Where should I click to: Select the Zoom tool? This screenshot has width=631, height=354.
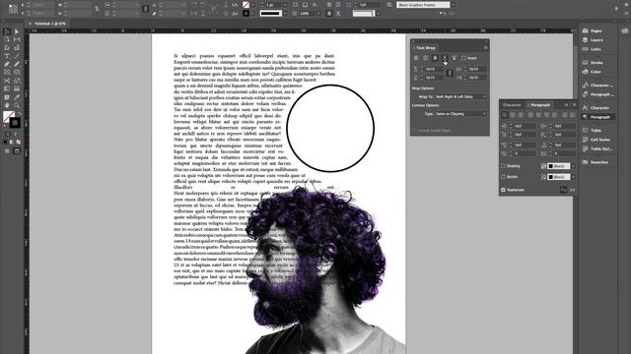tap(17, 105)
